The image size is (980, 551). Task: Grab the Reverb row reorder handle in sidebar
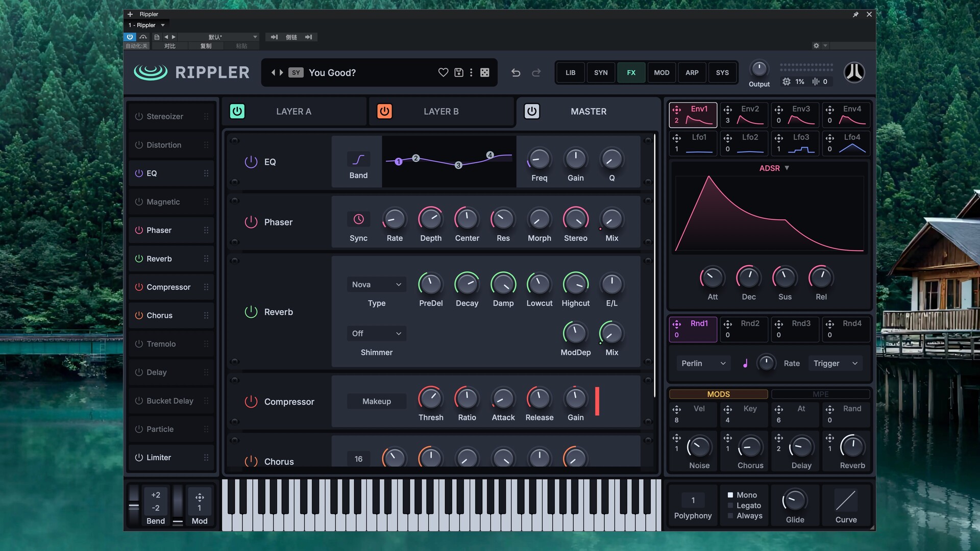click(206, 259)
